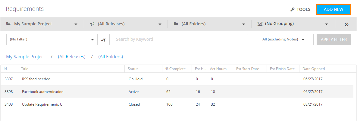Sort by the Status column header

tap(133, 69)
